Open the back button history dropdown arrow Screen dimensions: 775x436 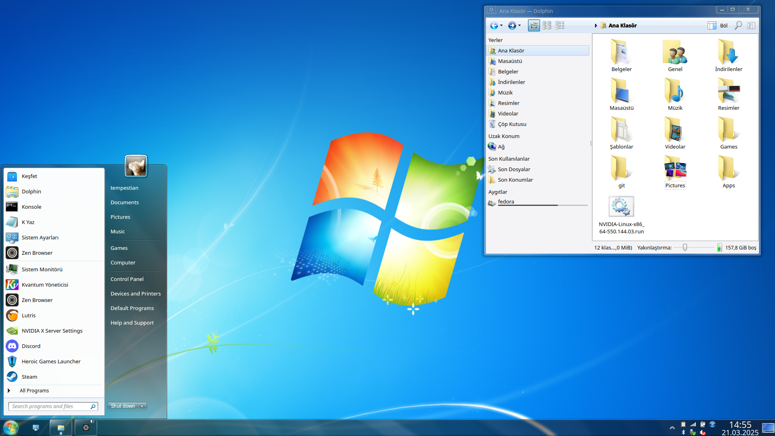tap(501, 25)
